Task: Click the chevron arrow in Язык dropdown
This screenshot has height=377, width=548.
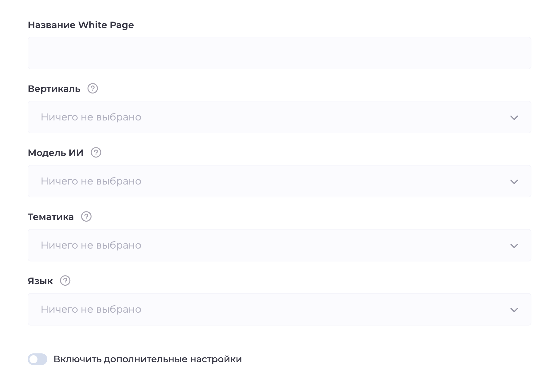Action: (x=514, y=310)
